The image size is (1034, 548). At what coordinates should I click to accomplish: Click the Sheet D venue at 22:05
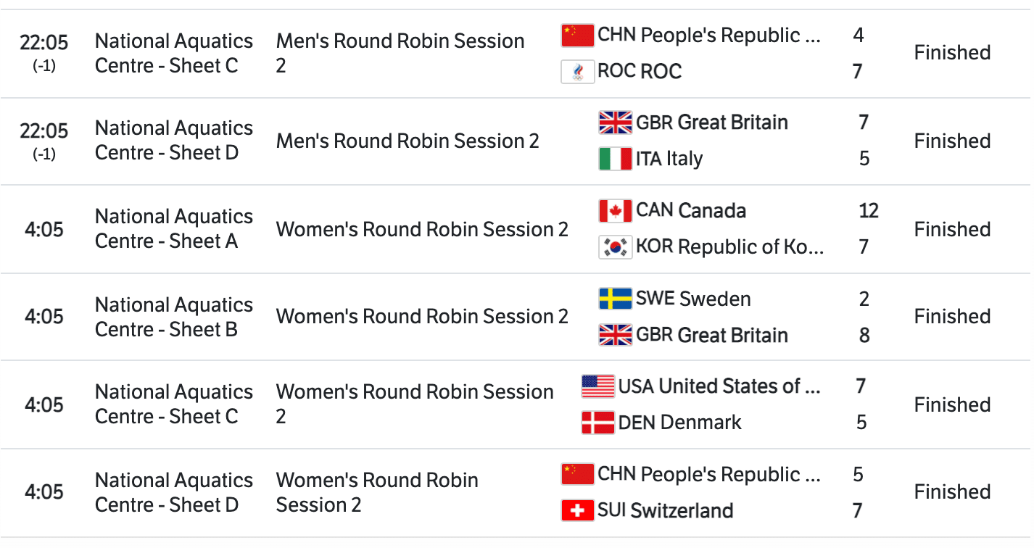click(174, 141)
